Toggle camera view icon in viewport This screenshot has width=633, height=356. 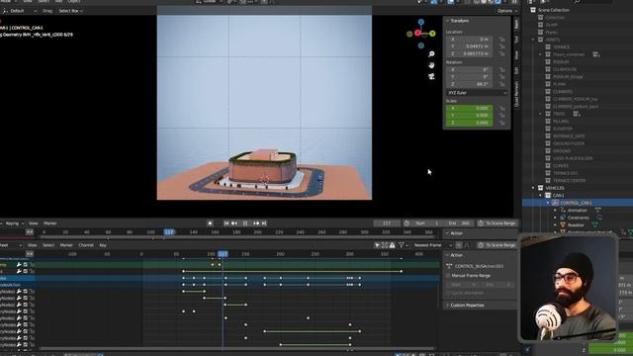[x=431, y=76]
